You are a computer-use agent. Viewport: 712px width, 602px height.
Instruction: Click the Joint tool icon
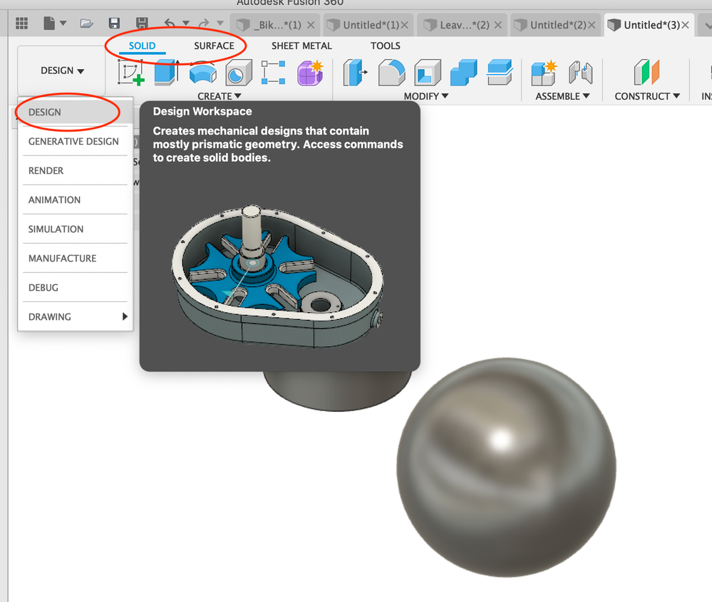580,73
